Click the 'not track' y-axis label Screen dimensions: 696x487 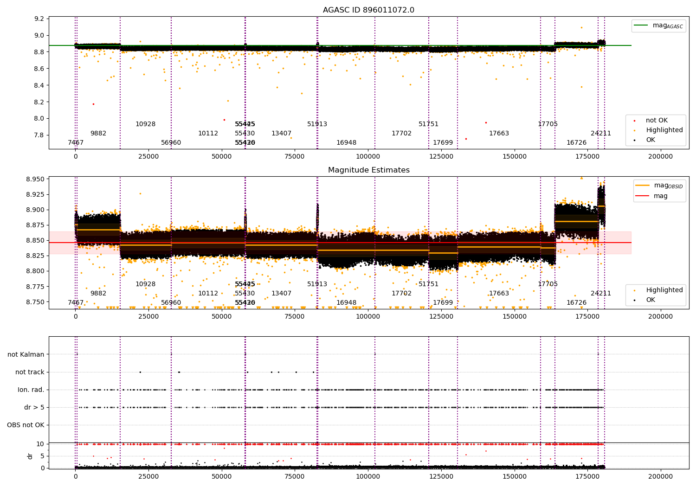30,372
